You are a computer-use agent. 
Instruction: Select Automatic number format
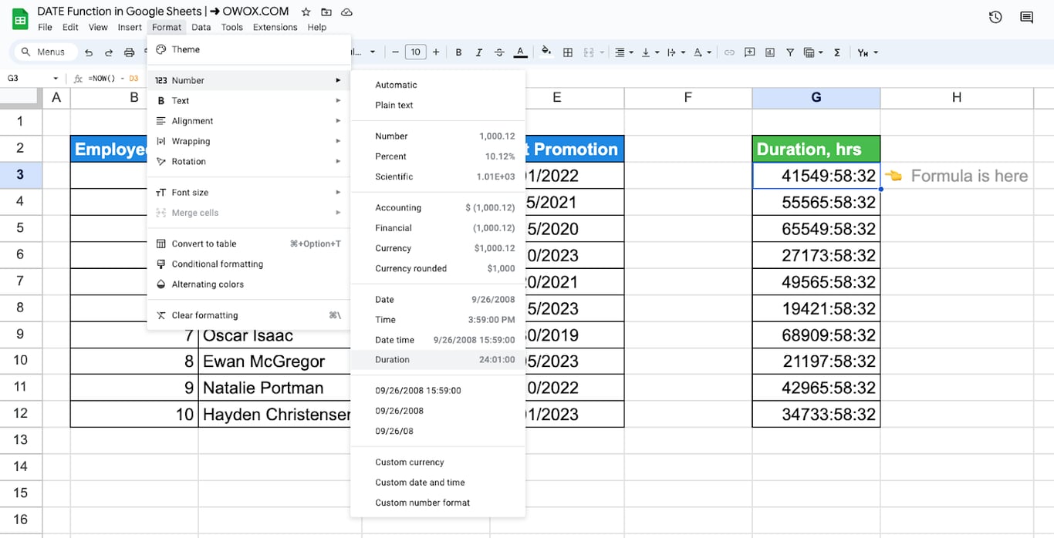click(x=438, y=85)
